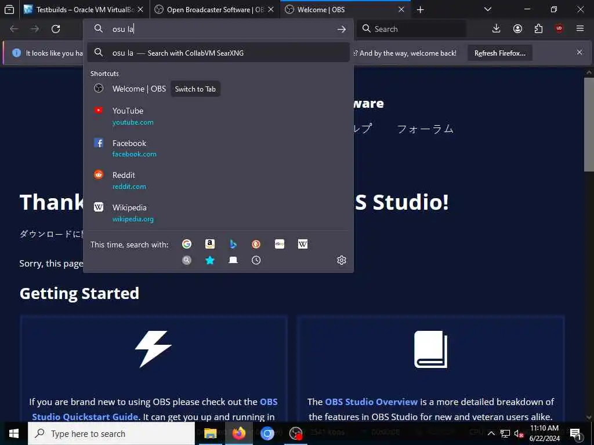Open the Downloads panel icon
The width and height of the screenshot is (594, 445).
[497, 29]
